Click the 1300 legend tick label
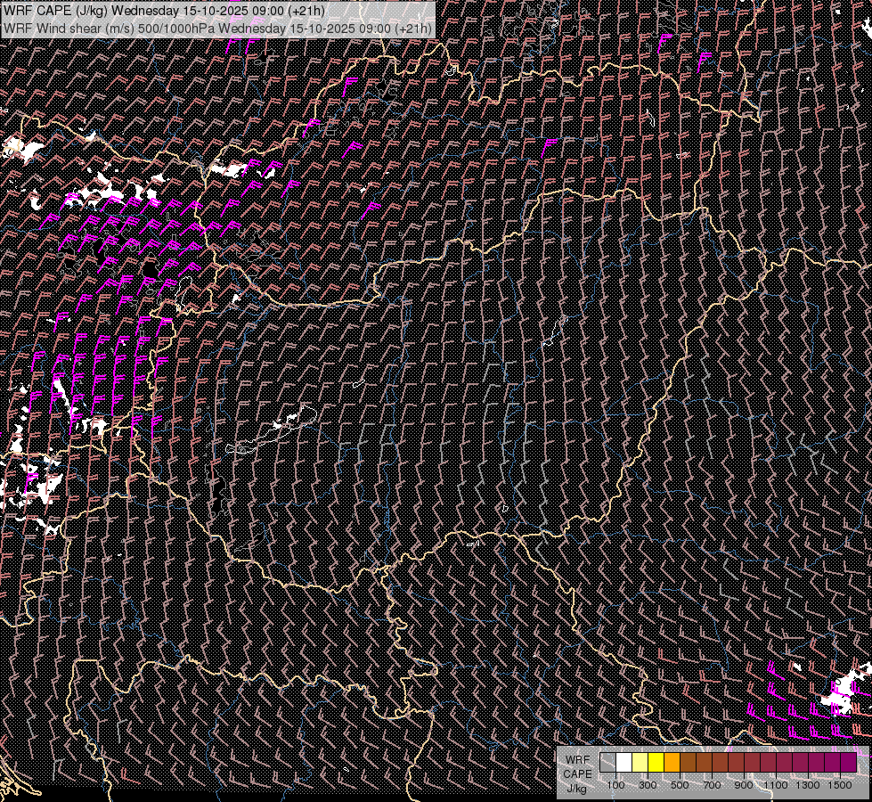This screenshot has height=802, width=872. click(808, 785)
